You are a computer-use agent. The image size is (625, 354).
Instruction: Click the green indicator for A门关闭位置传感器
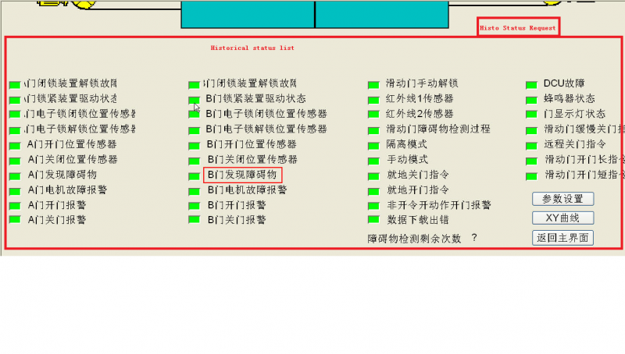click(x=15, y=161)
